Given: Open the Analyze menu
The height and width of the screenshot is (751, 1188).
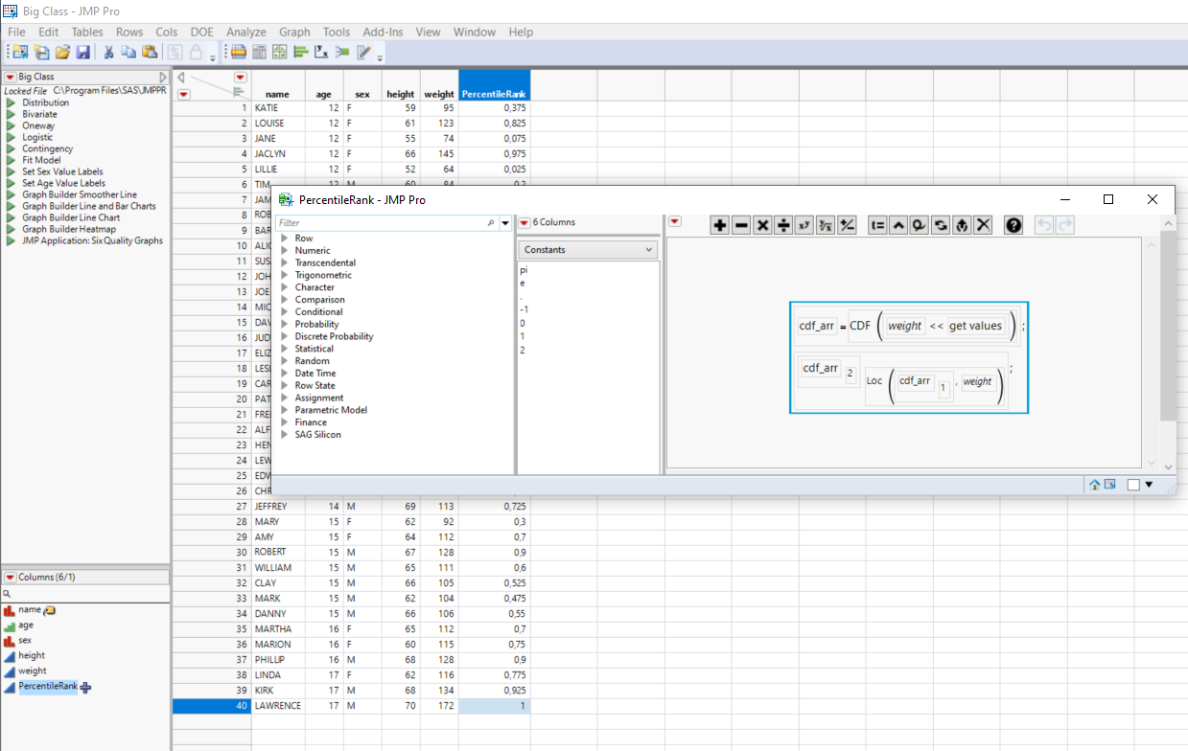Looking at the screenshot, I should (x=245, y=32).
